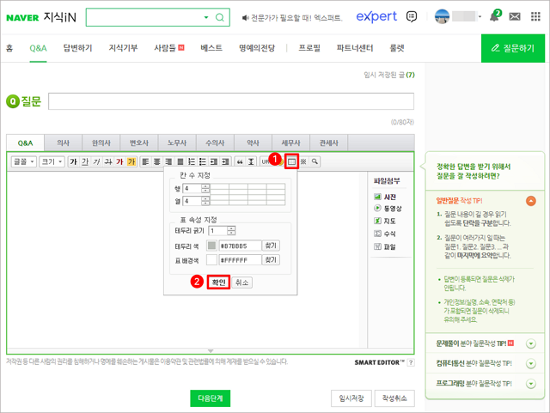
Task: Click the insert table icon in editor toolbar
Action: tap(291, 161)
